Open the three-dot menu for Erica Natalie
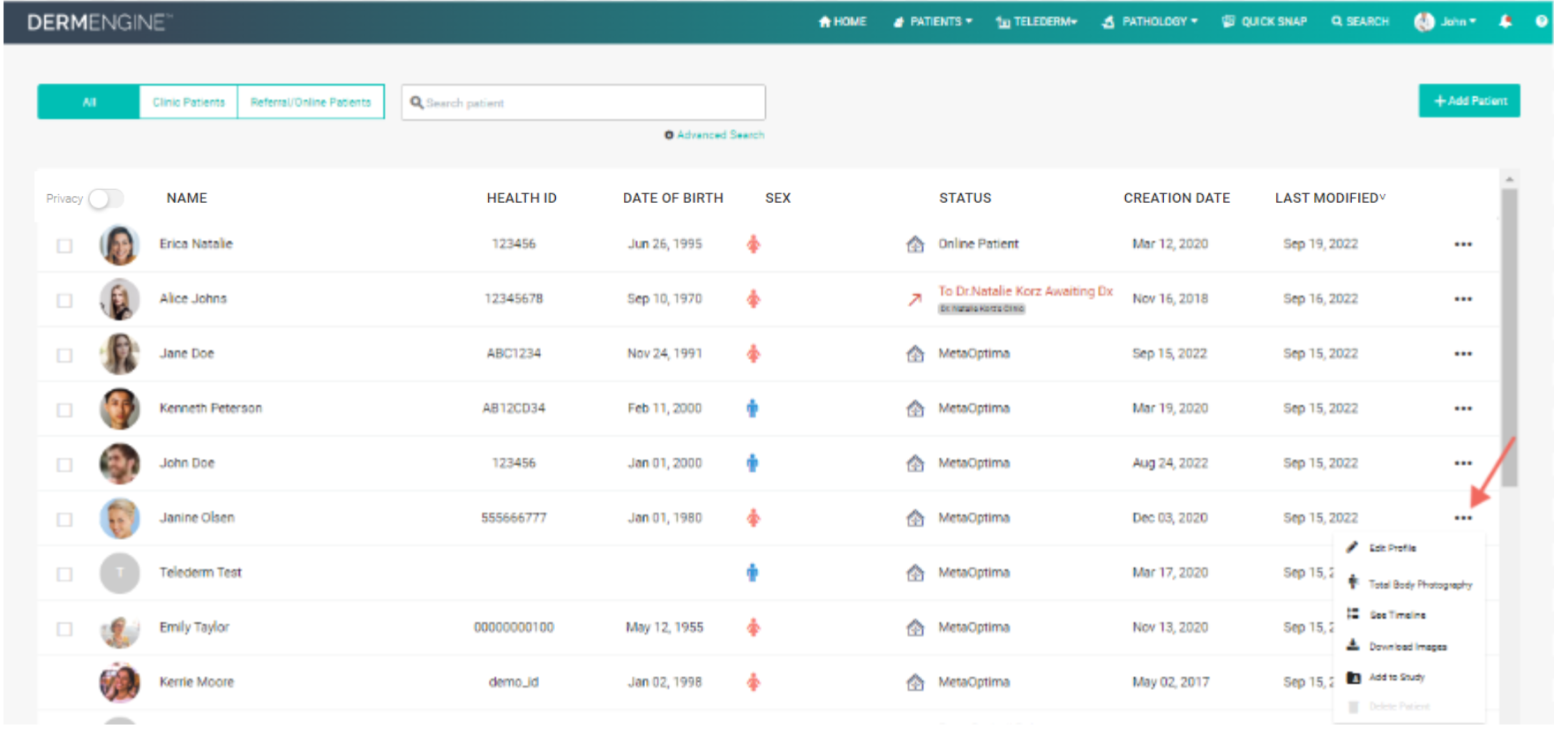The image size is (1554, 736). tap(1463, 244)
